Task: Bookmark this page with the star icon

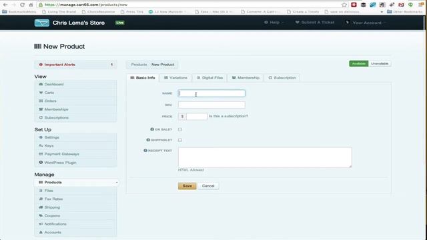Action: [344, 5]
